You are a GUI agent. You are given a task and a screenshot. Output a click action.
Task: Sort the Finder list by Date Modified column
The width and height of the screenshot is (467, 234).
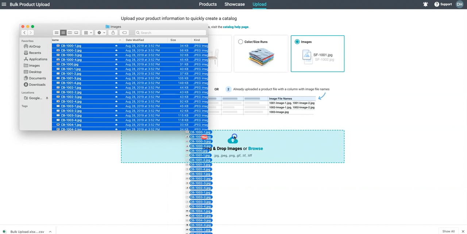pos(135,40)
